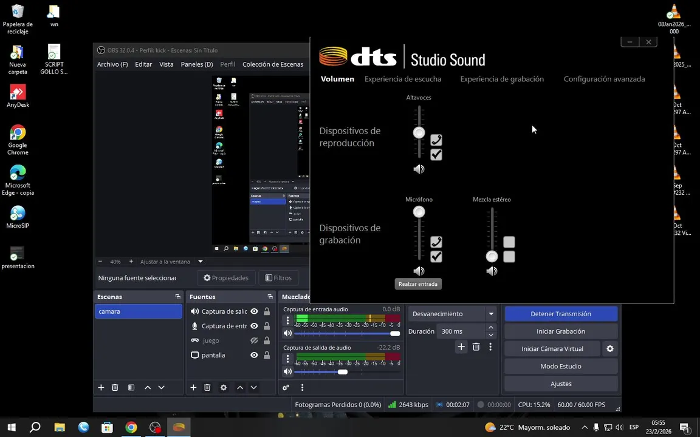Check the lower Mezcla estéreo box
The width and height of the screenshot is (700, 437).
509,256
